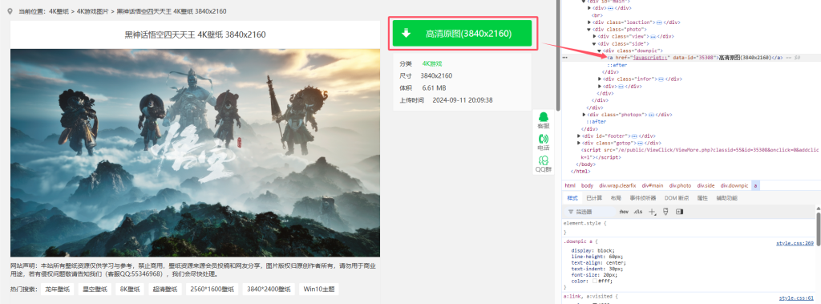Click the ellipsis badge in the view div row

[x=653, y=37]
